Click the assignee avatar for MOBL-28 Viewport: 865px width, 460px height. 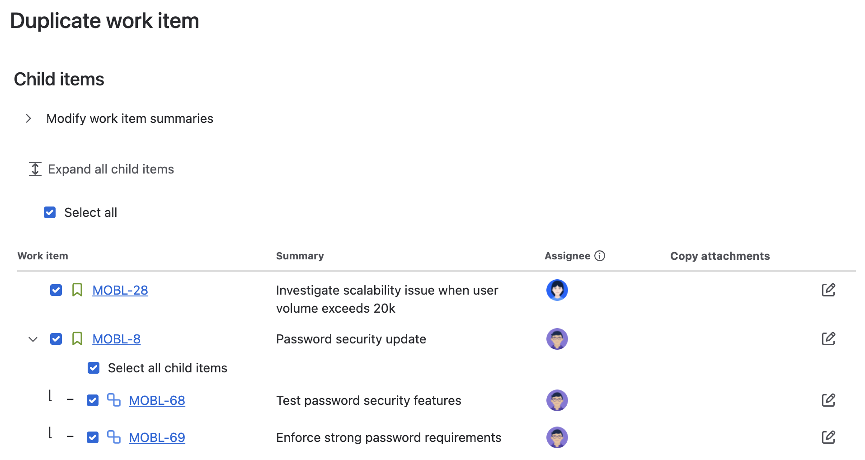[x=557, y=290]
